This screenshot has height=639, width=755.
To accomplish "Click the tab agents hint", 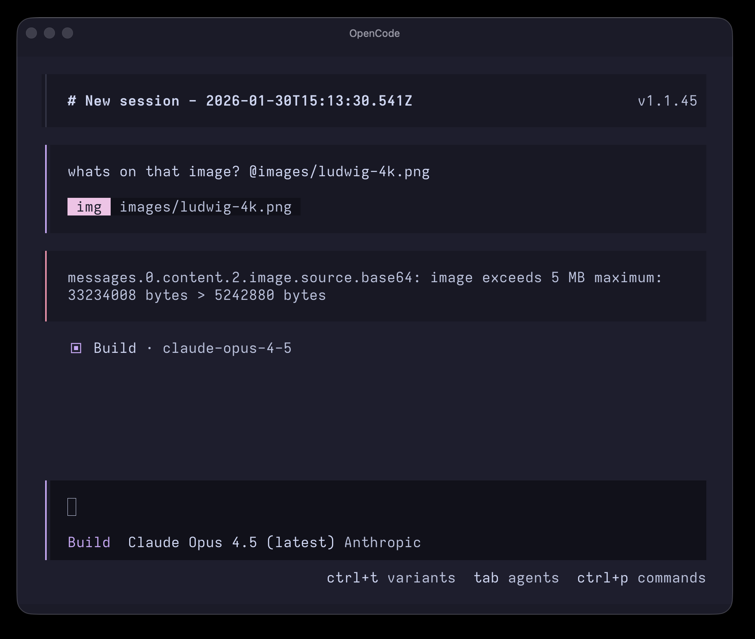I will [x=516, y=578].
